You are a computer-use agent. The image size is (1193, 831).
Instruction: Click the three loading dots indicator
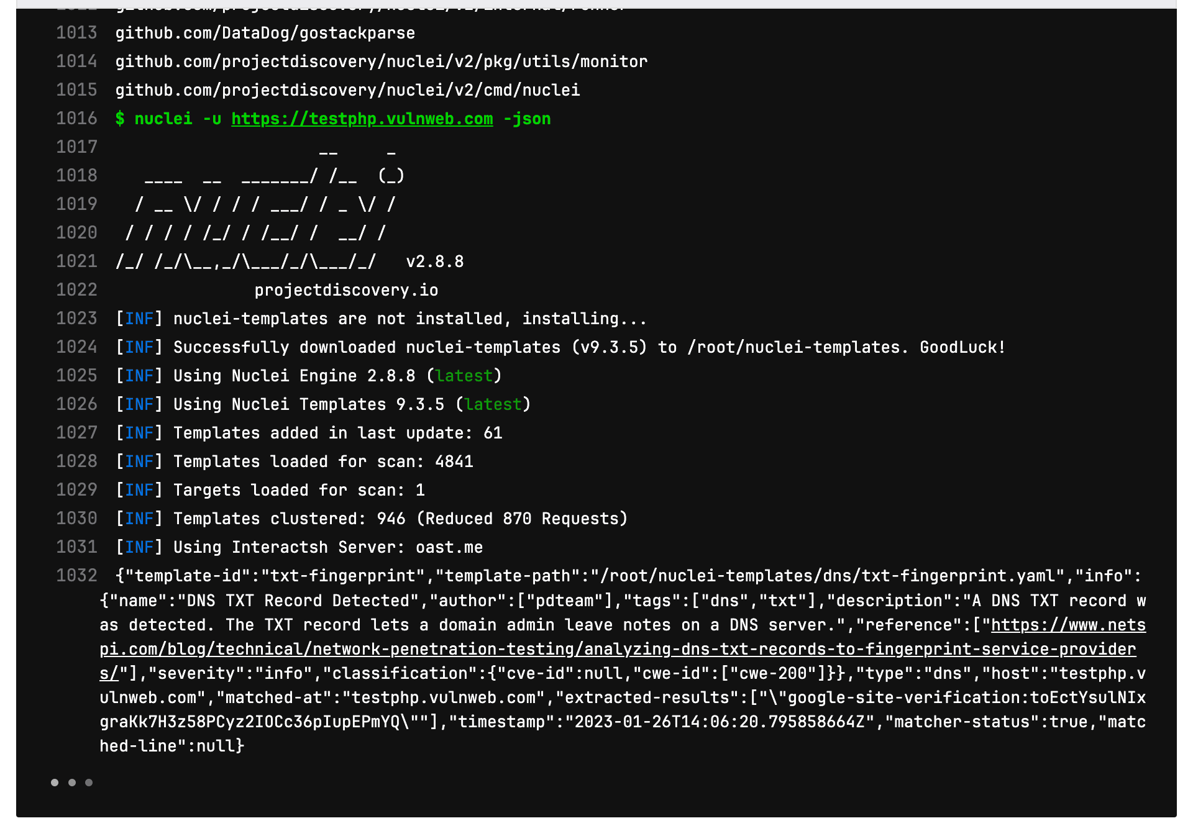point(71,783)
